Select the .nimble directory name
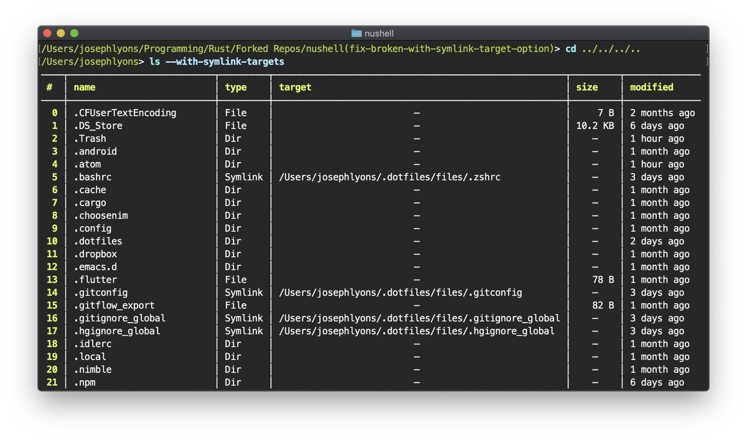The width and height of the screenshot is (747, 441). [93, 369]
